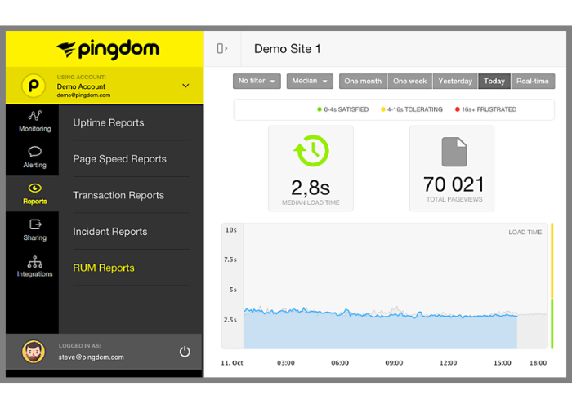This screenshot has width=572, height=408.
Task: Click the green clock median load time icon
Action: 311,151
